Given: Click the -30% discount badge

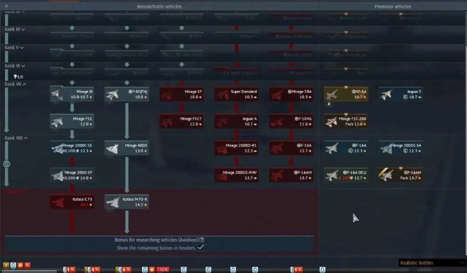Looking at the screenshot, I should [x=163, y=270].
